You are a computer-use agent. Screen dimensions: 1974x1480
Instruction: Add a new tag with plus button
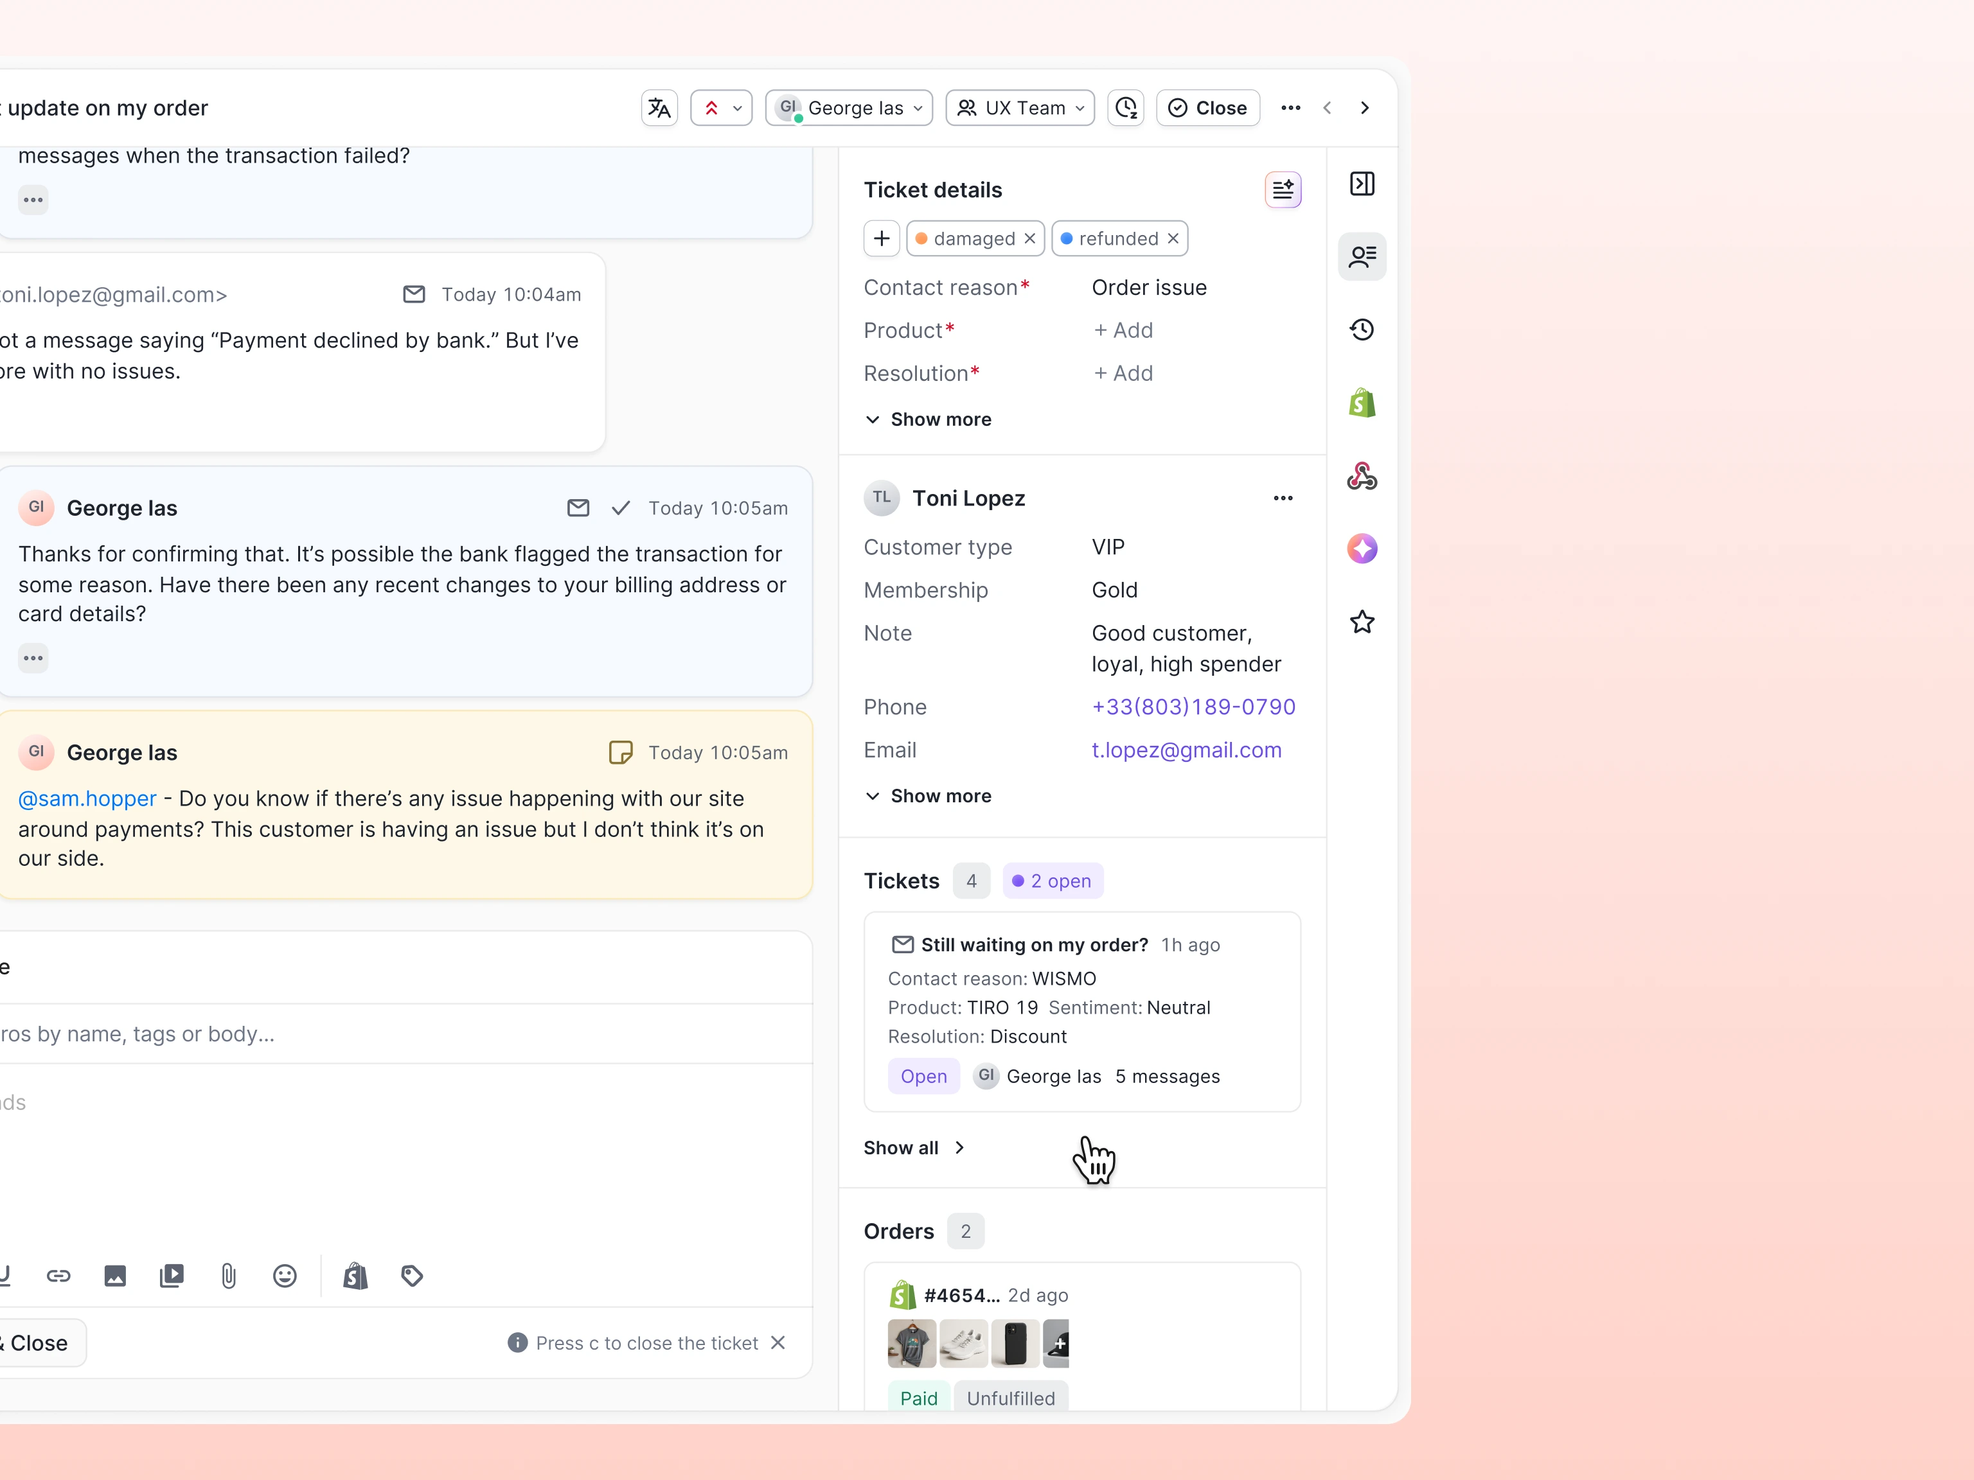tap(882, 238)
